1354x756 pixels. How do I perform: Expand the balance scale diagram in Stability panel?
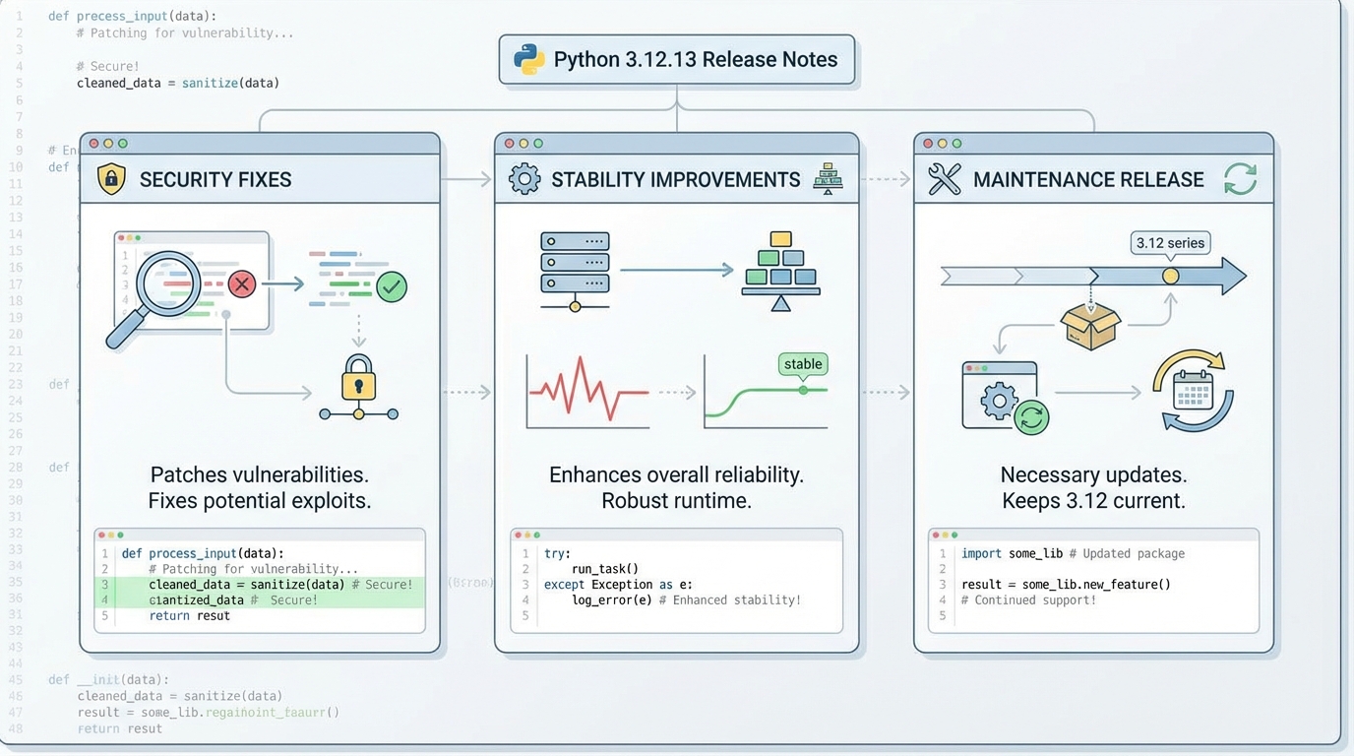click(781, 271)
